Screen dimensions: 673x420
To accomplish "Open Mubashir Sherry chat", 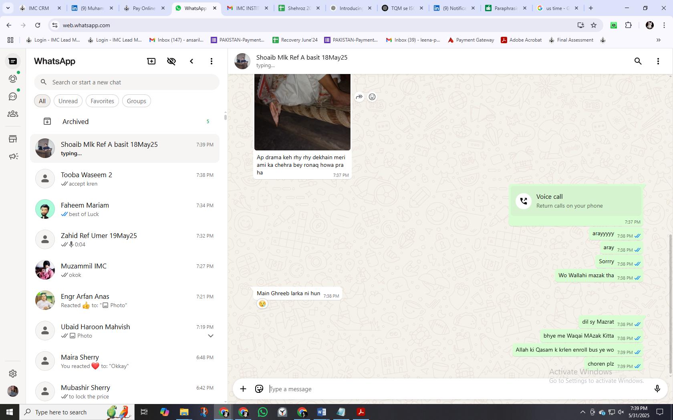I will coord(125,392).
